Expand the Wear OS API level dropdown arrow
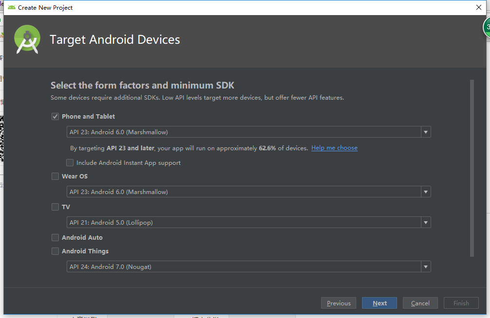490x318 pixels. [x=426, y=192]
